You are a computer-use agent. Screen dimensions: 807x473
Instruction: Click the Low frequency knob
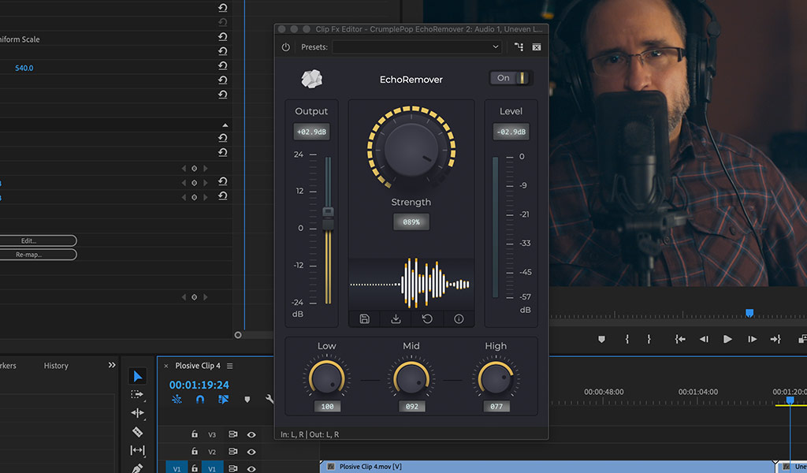pos(327,379)
